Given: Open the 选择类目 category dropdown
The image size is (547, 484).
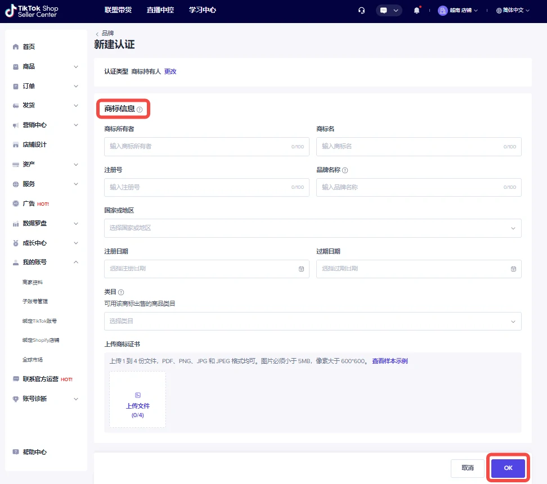Looking at the screenshot, I should 312,321.
